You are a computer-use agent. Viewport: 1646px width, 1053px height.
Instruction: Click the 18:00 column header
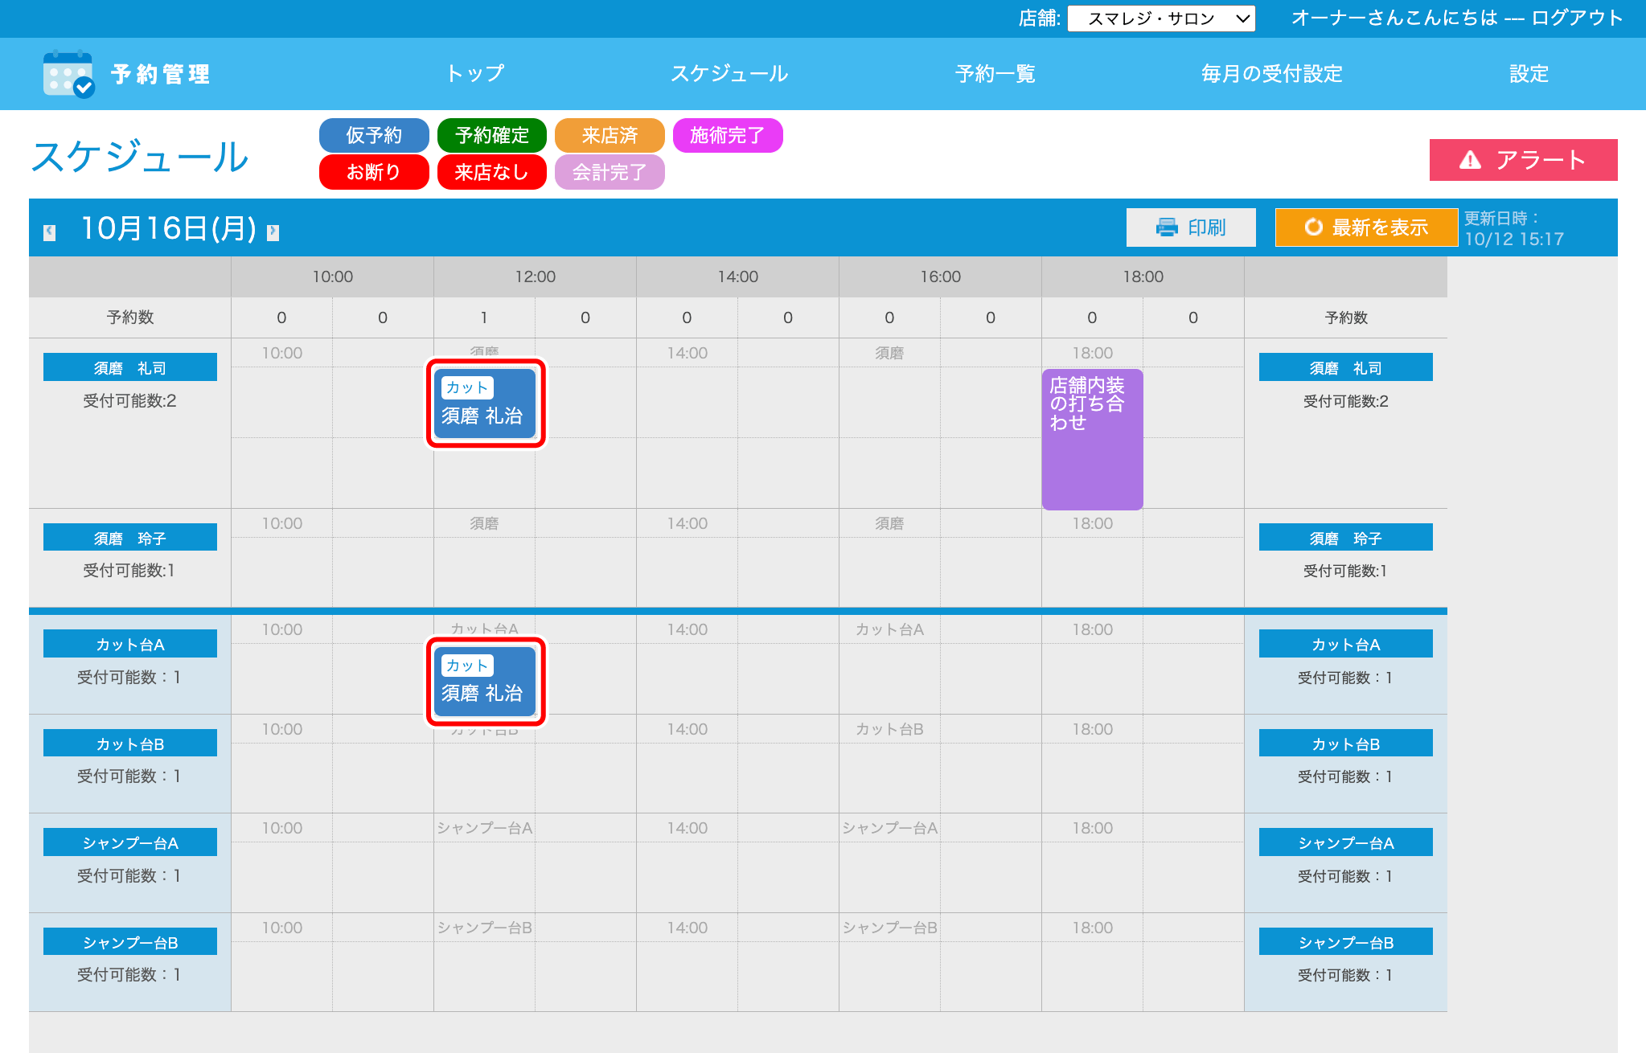1143,277
